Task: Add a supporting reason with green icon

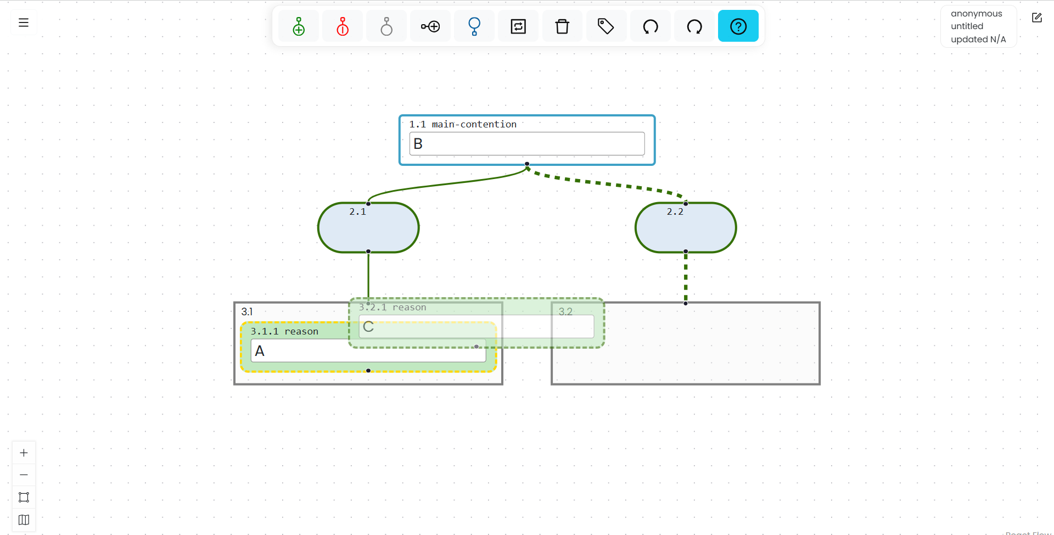Action: pos(299,26)
